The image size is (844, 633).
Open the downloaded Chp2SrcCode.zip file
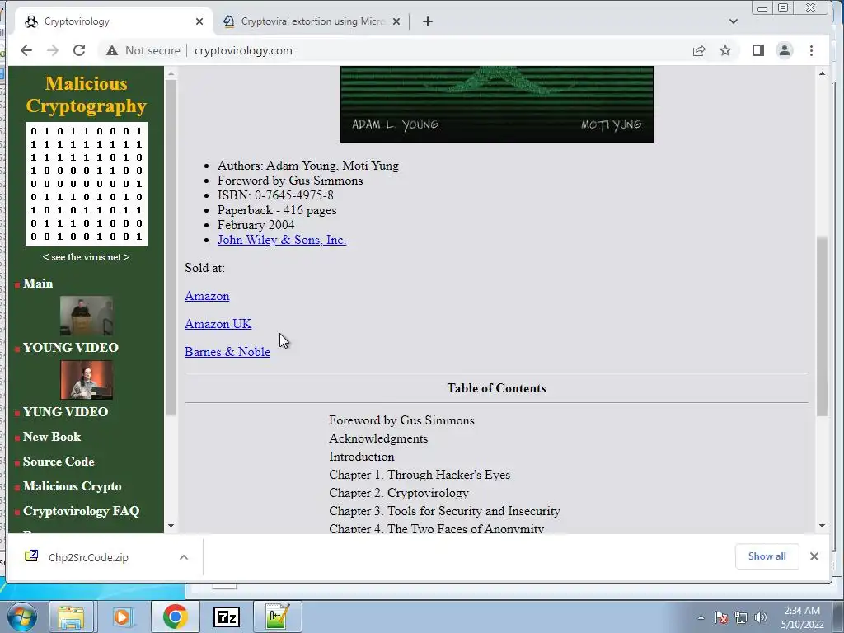tap(88, 557)
